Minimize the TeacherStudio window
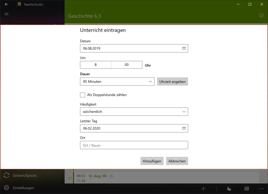This screenshot has width=268, height=194. [238, 4]
